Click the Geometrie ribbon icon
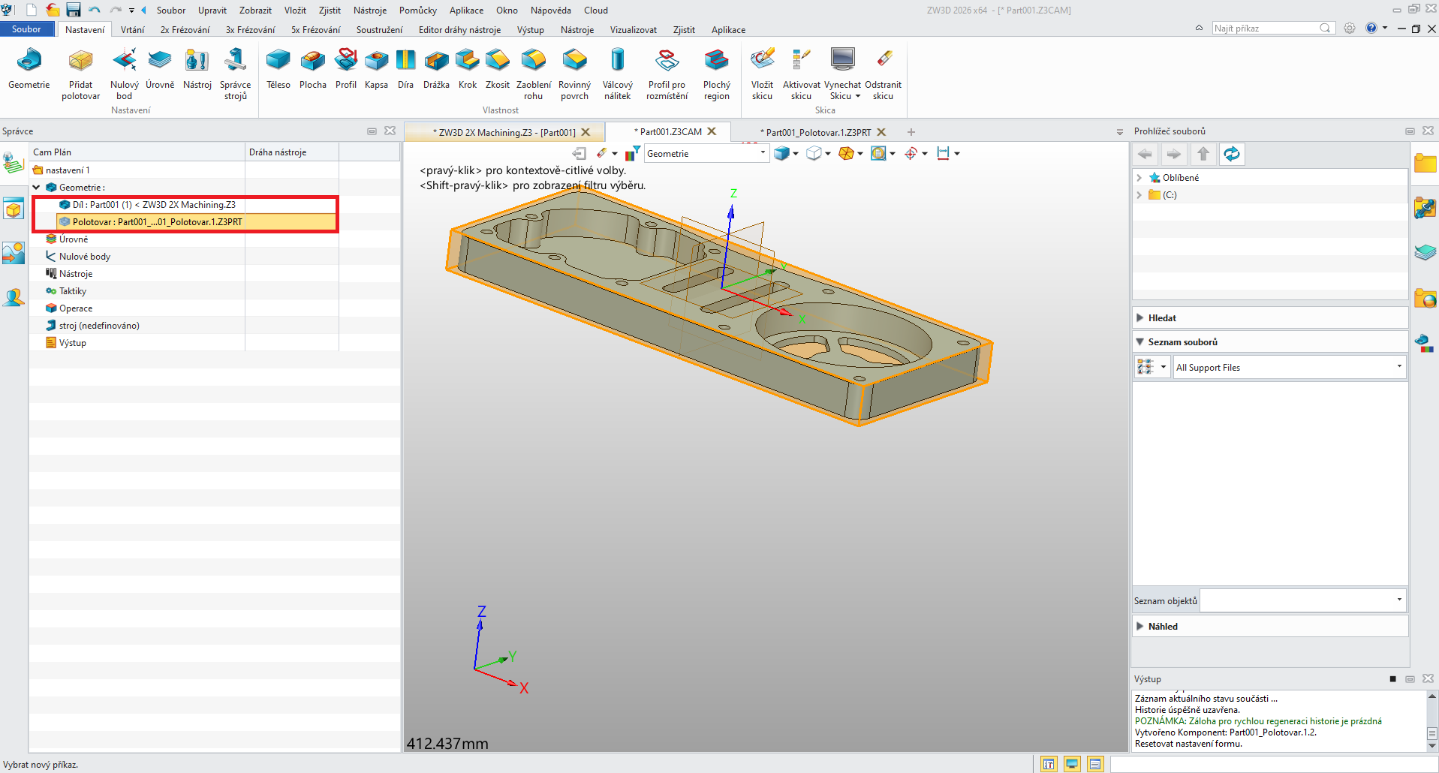The image size is (1439, 773). click(x=29, y=69)
